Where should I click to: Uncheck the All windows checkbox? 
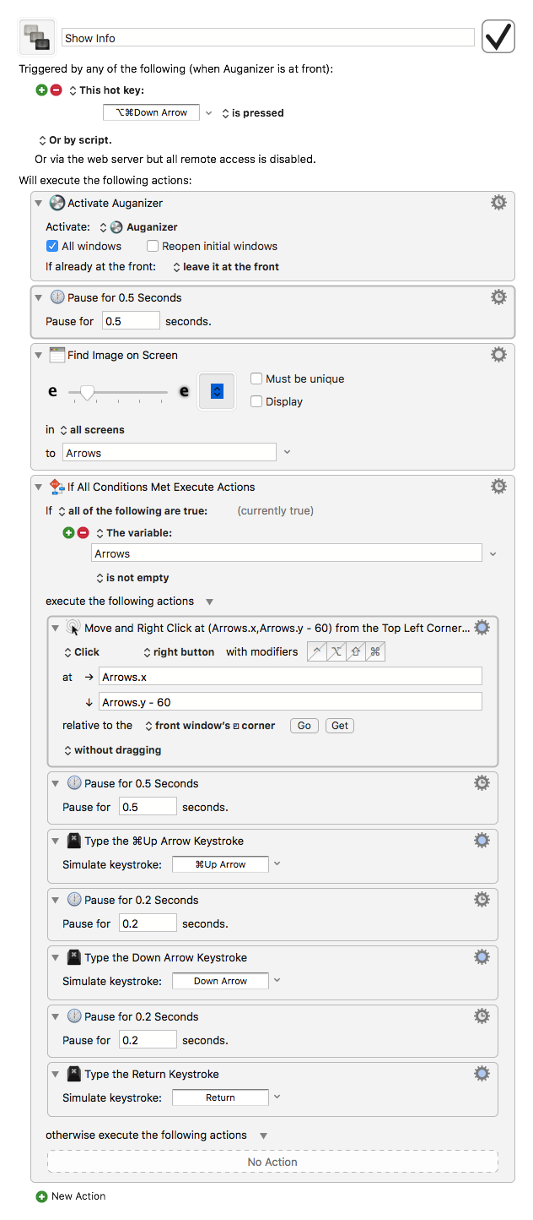click(x=52, y=246)
